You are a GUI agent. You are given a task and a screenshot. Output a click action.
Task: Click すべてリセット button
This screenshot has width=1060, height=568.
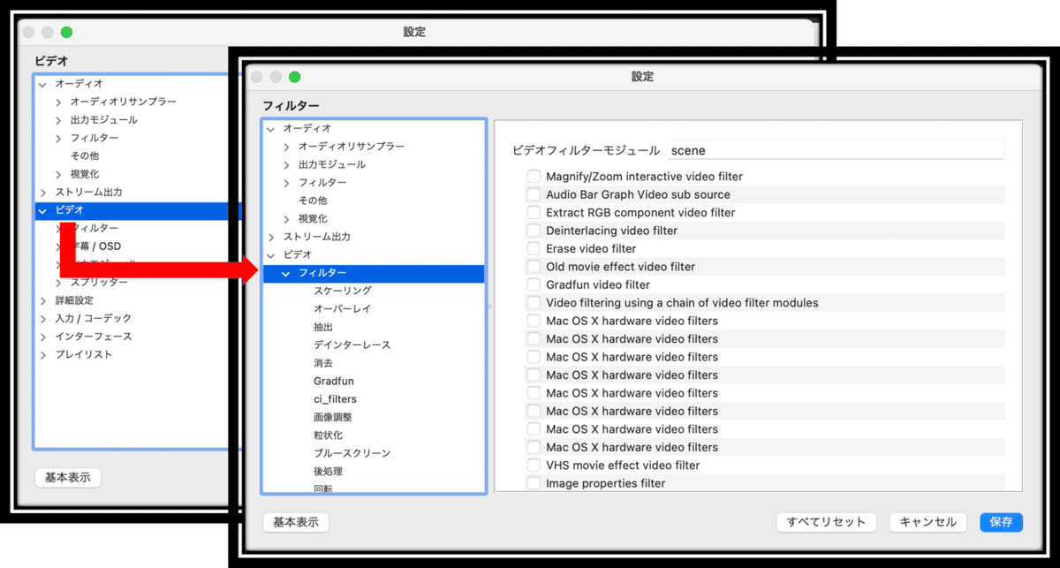(x=826, y=522)
